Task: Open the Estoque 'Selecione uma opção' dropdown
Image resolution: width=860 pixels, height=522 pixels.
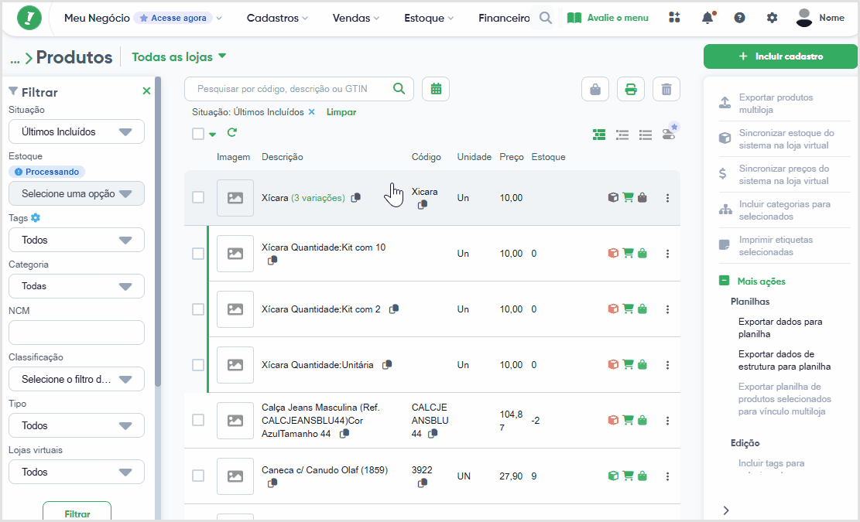Action: pos(76,193)
